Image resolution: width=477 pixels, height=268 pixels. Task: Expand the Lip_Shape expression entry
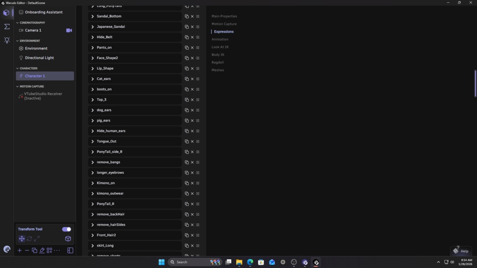(93, 68)
